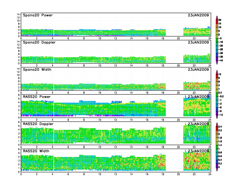Click the "12" label on the middle colorbar
Screen dimensions: 242x187
click(x=220, y=74)
